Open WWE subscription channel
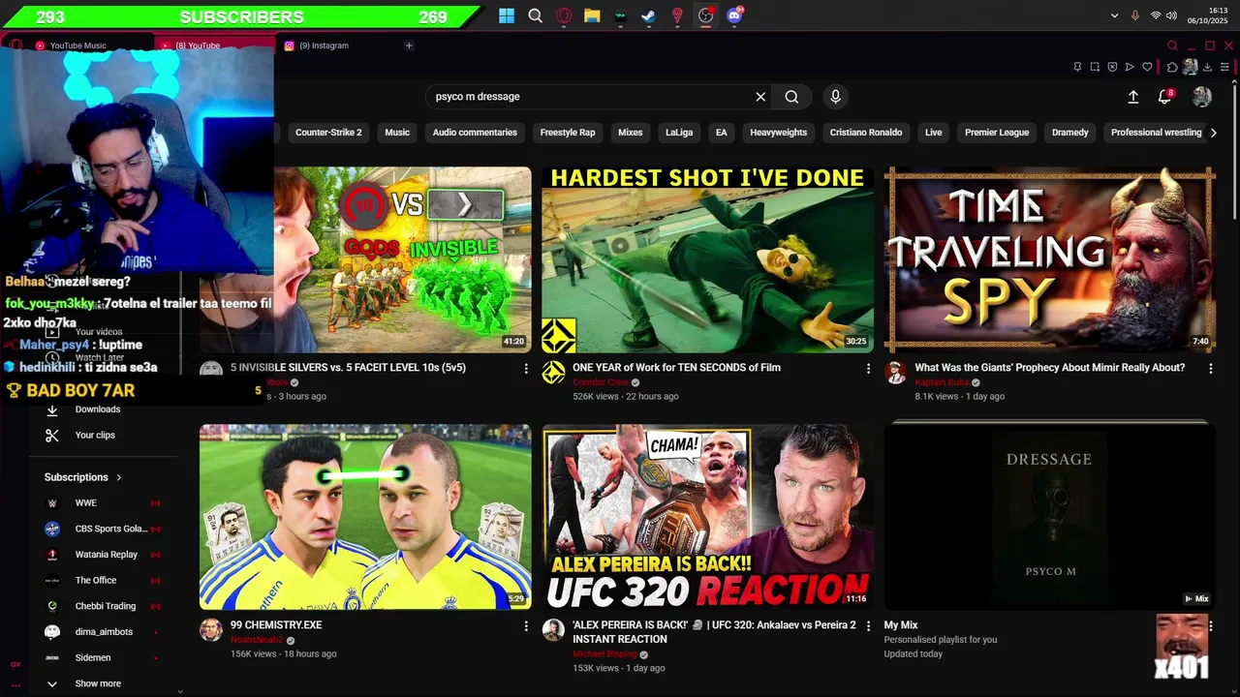This screenshot has height=697, width=1240. [103, 503]
